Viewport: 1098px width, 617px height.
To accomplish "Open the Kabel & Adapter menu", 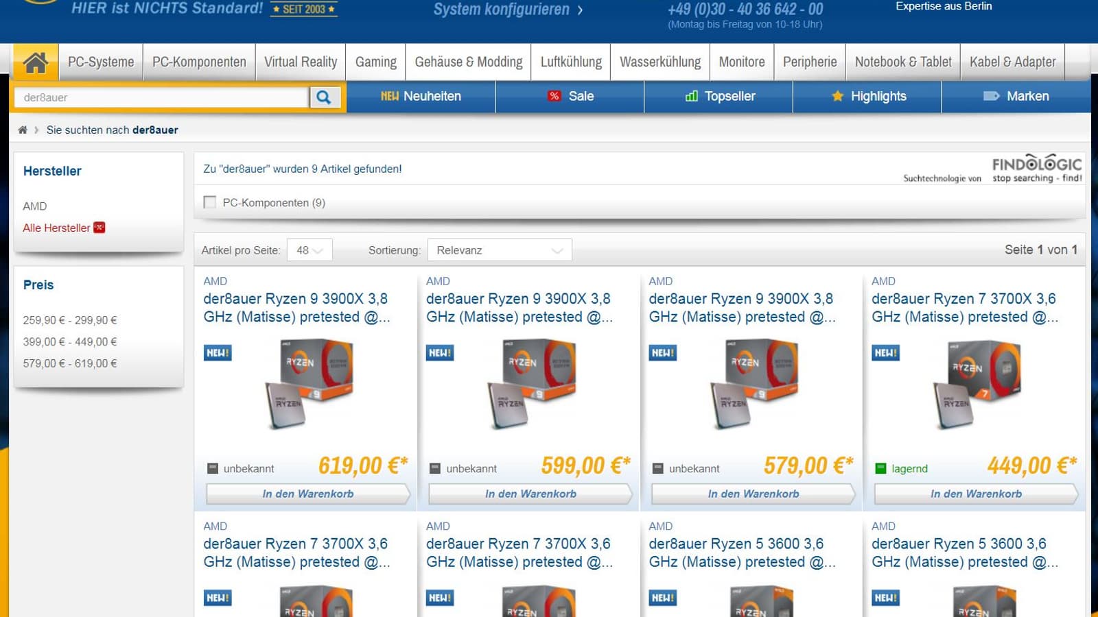I will click(1013, 62).
